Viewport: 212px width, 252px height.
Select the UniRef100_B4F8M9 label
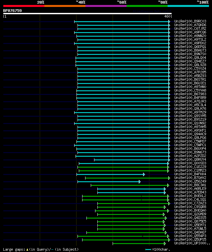[x=190, y=98]
